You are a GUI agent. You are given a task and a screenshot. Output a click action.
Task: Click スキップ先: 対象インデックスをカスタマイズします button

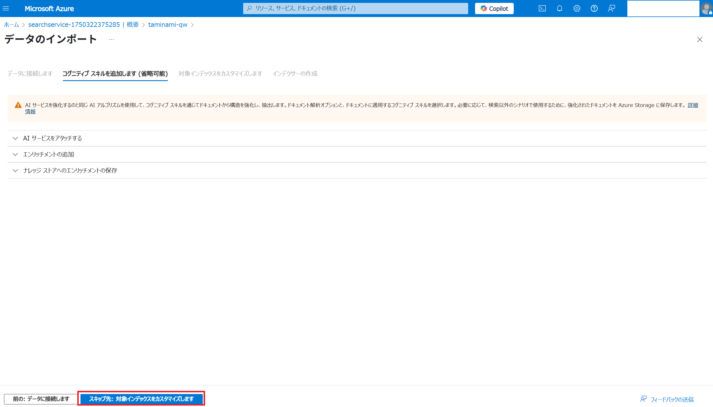pyautogui.click(x=141, y=399)
